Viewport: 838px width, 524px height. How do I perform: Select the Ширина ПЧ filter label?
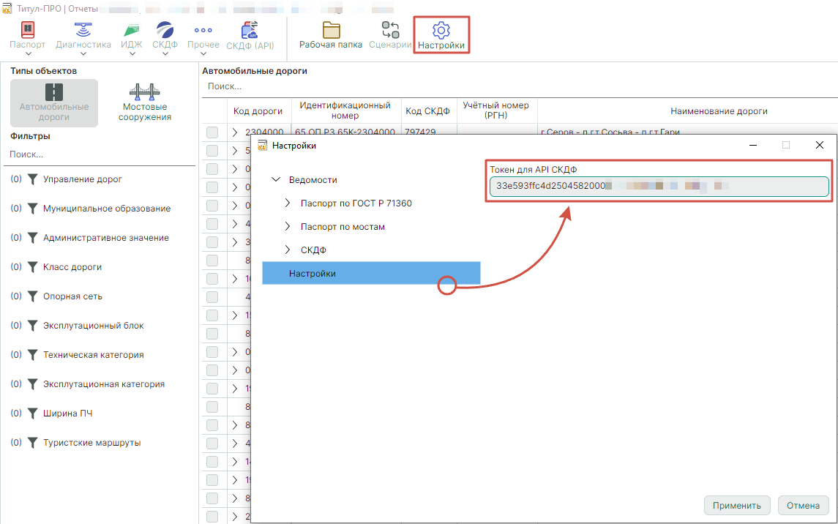point(68,413)
